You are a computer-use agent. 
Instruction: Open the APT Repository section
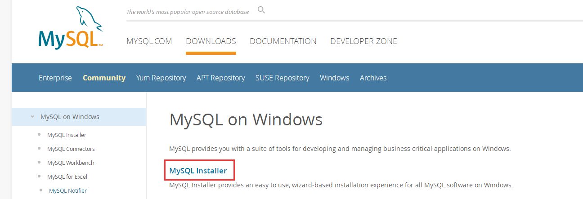[221, 78]
